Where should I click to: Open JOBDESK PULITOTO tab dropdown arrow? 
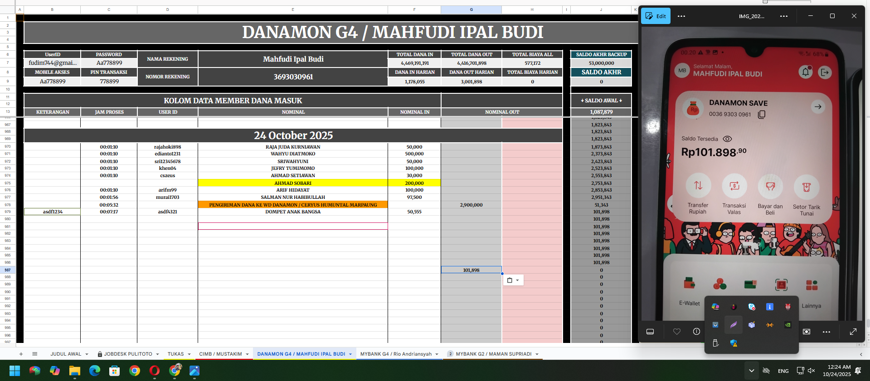coord(158,354)
